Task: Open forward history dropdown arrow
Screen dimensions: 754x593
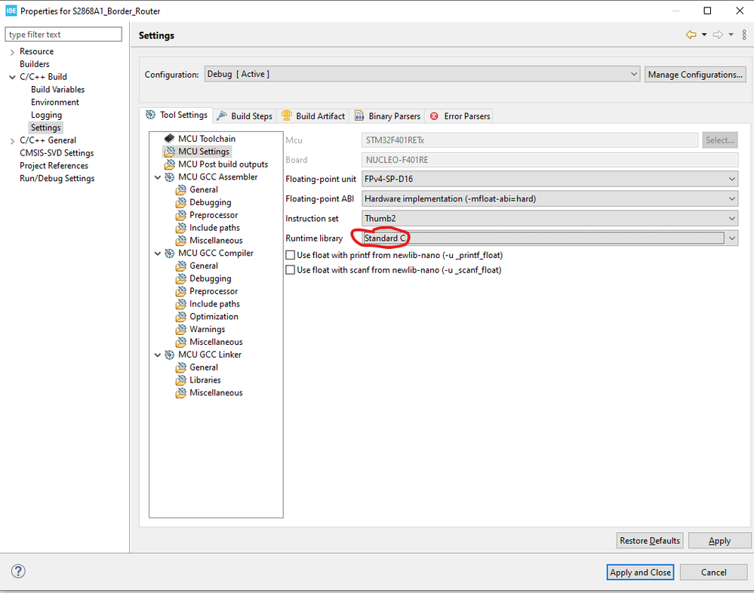Action: [x=731, y=35]
